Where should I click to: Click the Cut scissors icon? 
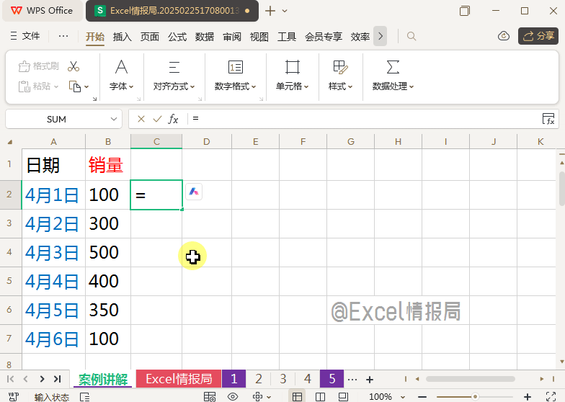click(74, 66)
